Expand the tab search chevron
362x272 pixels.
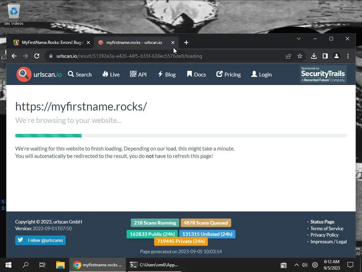click(298, 39)
